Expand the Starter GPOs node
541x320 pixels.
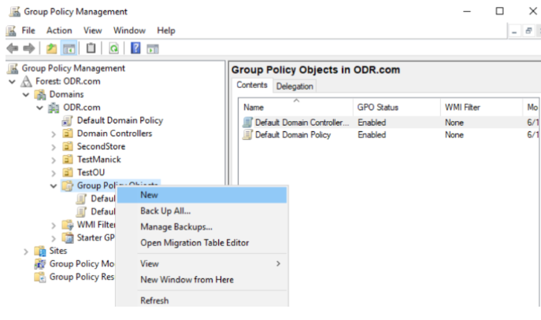[54, 238]
